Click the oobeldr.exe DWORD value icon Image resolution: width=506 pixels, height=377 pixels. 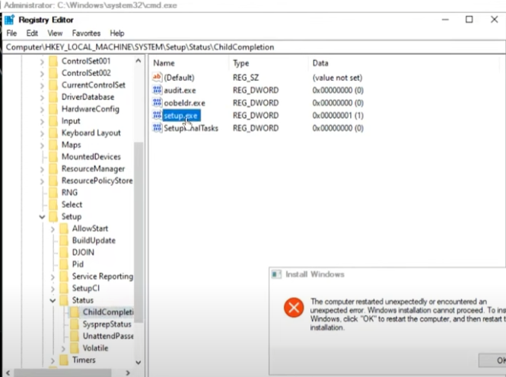pos(157,103)
